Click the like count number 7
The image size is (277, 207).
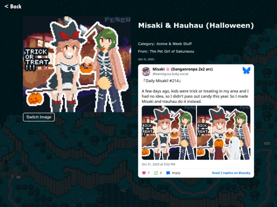[149, 173]
